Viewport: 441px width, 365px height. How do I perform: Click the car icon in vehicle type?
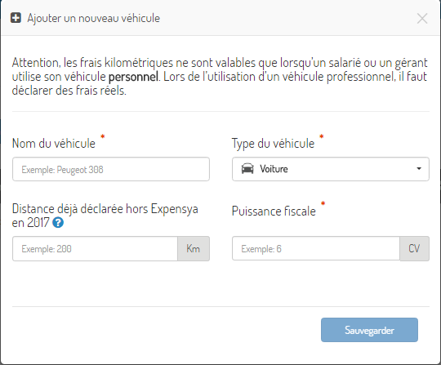tap(247, 169)
